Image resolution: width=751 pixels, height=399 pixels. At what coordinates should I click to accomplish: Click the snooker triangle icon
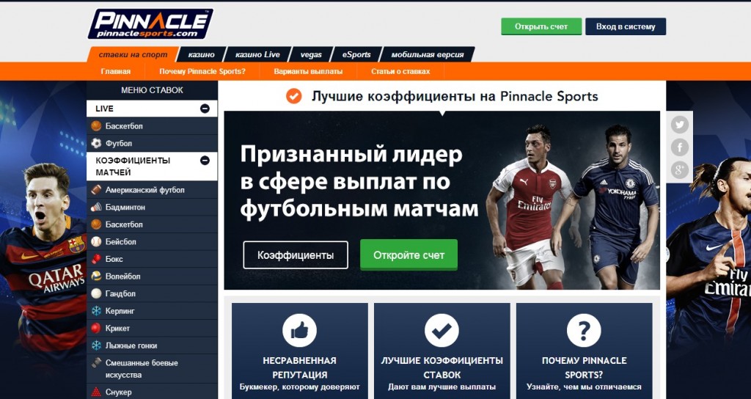click(96, 392)
